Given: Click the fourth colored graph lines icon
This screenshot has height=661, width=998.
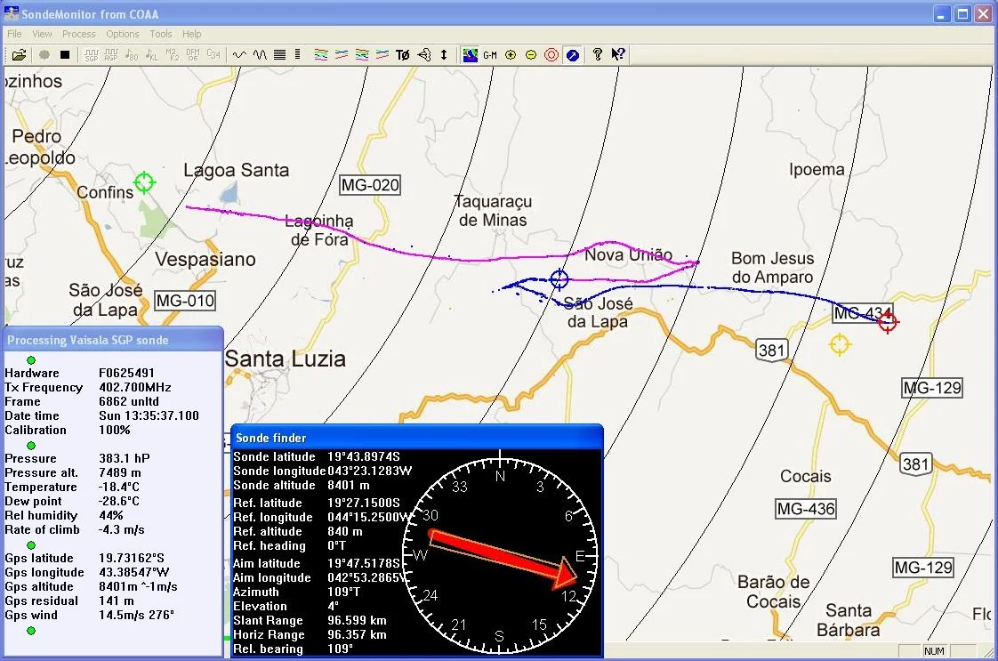Looking at the screenshot, I should tap(382, 55).
